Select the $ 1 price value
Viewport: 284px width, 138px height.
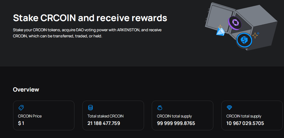21,123
